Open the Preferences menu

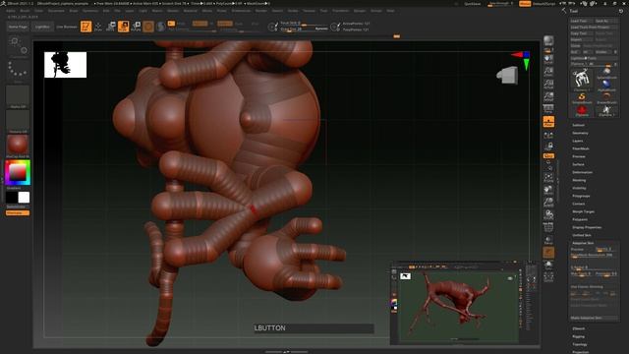(241, 11)
